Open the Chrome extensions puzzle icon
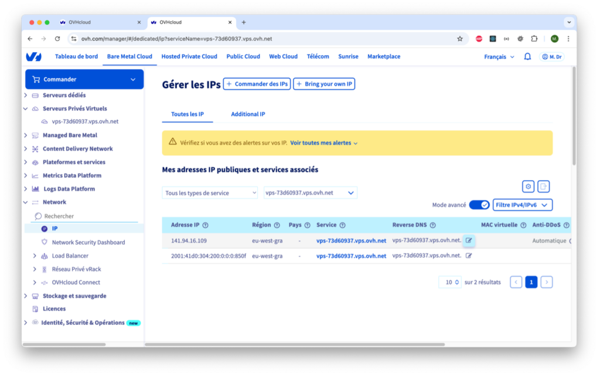The width and height of the screenshot is (600, 377). (534, 39)
